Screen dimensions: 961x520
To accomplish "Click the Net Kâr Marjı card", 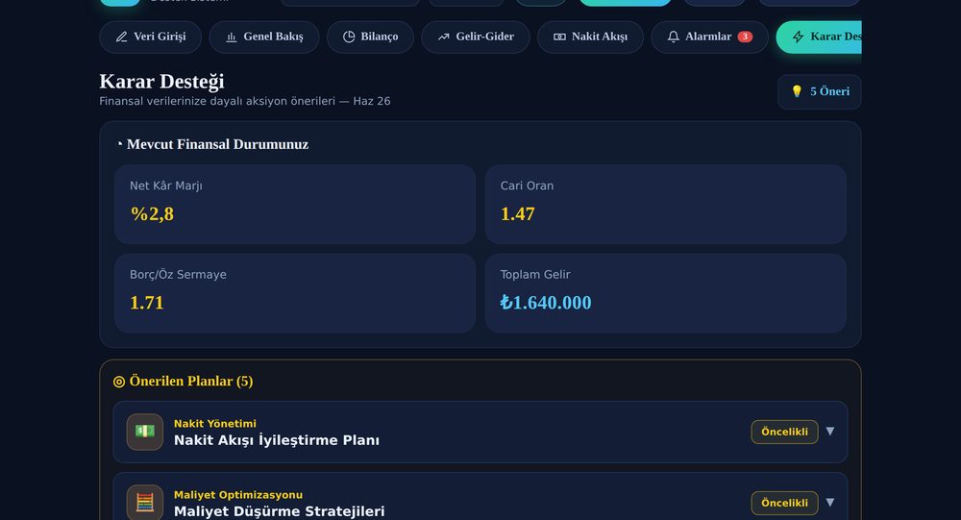I will 295,204.
